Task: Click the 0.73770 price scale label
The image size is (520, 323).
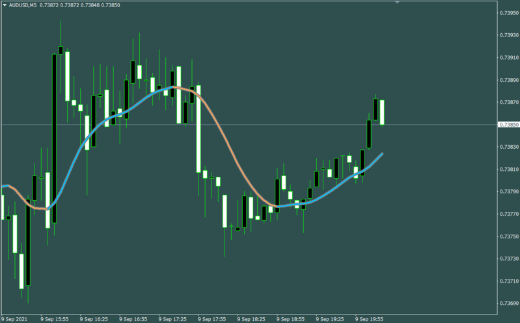Action: click(x=509, y=214)
